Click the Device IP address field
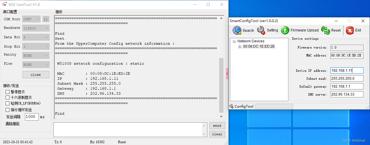The height and width of the screenshot is (145, 370). (347, 71)
